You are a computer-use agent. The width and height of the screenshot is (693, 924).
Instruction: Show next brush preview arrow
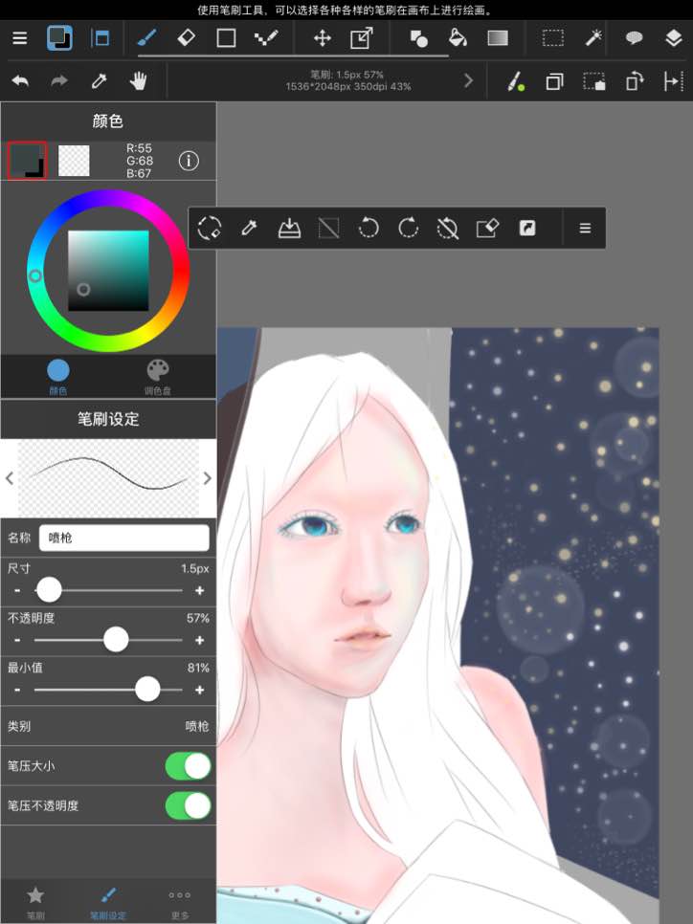(207, 478)
